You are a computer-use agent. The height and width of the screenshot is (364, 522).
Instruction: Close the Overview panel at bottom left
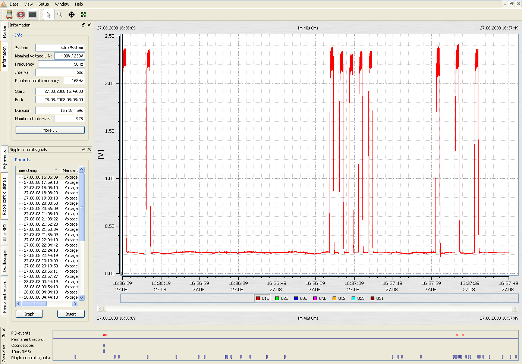[x=4, y=330]
